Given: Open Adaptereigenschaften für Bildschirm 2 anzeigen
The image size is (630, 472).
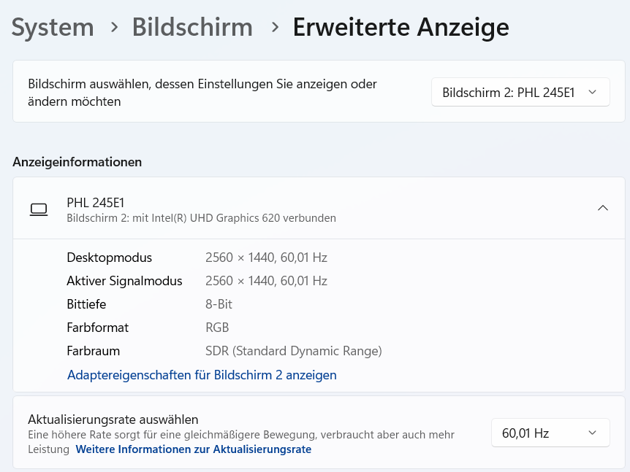Looking at the screenshot, I should pos(202,375).
